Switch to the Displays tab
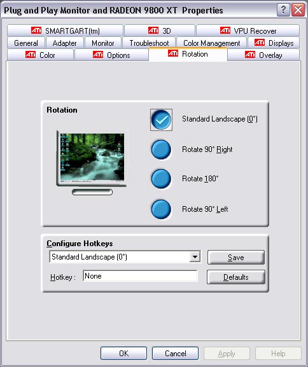 click(274, 43)
